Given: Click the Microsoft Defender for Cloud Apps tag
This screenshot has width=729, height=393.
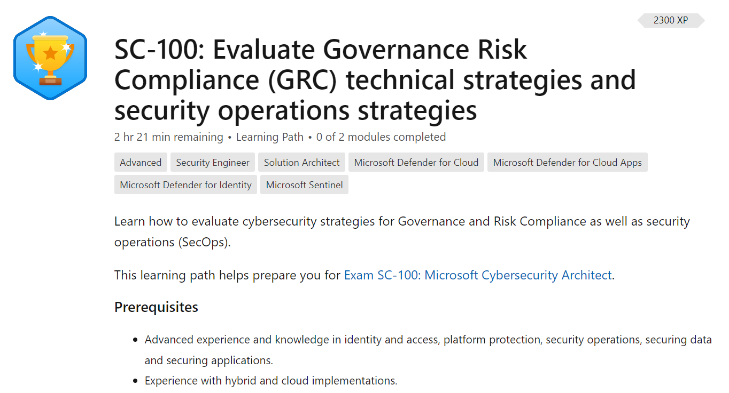Looking at the screenshot, I should coord(567,163).
